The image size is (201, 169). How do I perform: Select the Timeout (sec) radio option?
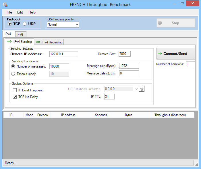pos(13,74)
